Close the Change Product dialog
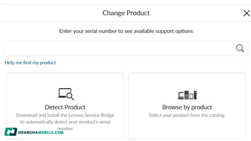Image resolution: width=251 pixels, height=141 pixels. tap(246, 13)
